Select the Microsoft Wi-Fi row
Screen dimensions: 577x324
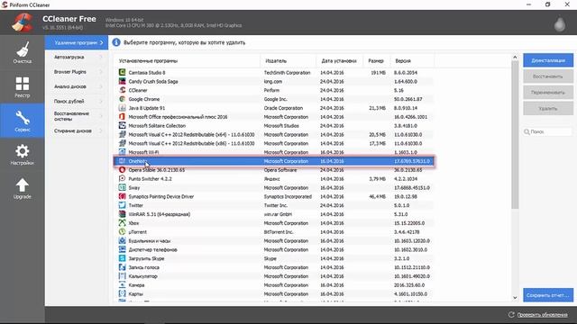click(x=274, y=152)
